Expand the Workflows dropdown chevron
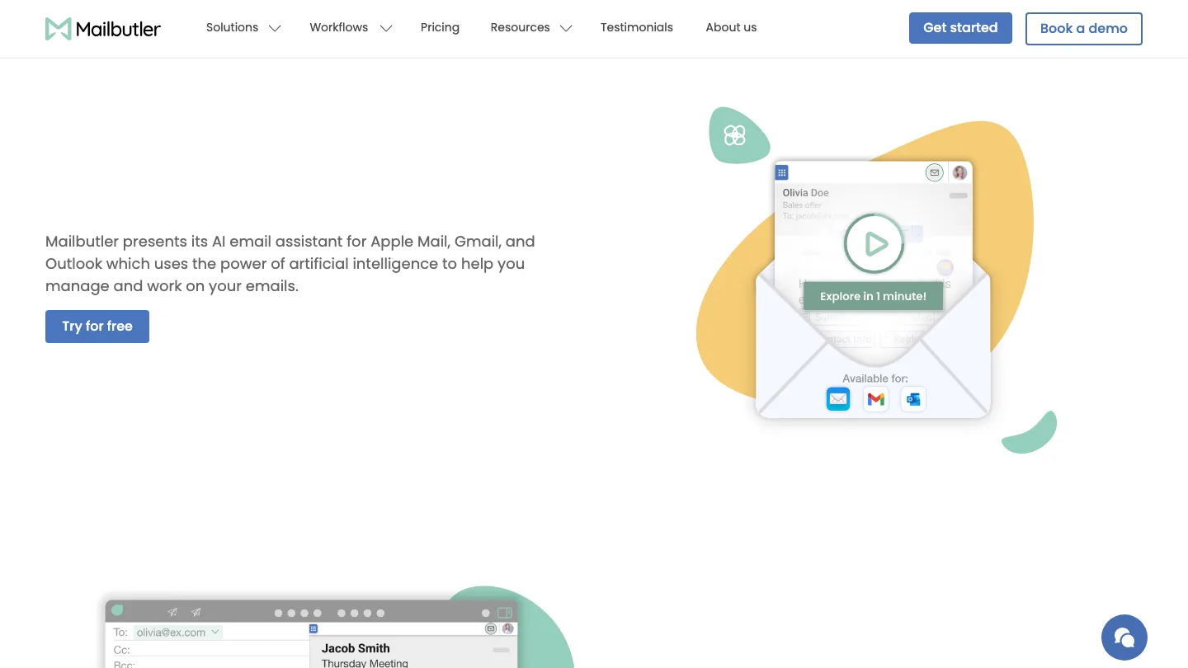This screenshot has width=1188, height=668. [x=385, y=28]
